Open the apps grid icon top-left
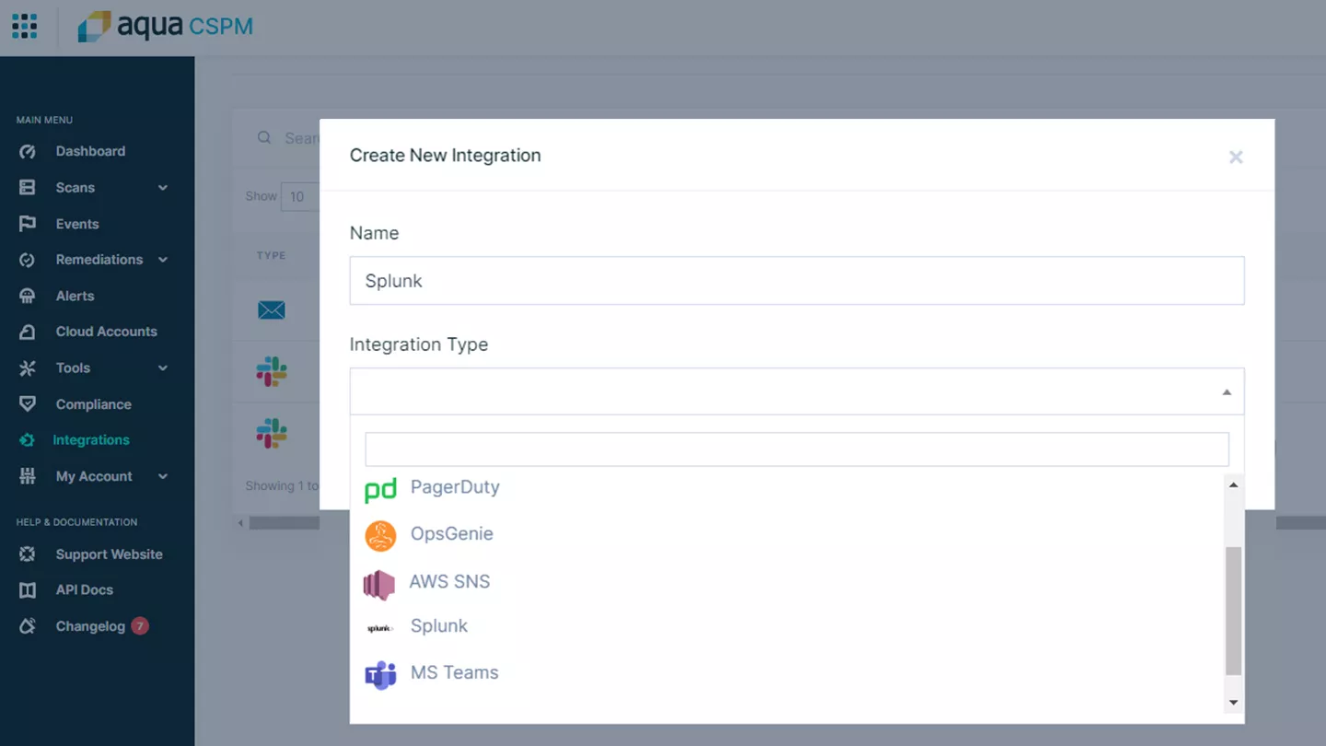The width and height of the screenshot is (1326, 746). tap(24, 26)
